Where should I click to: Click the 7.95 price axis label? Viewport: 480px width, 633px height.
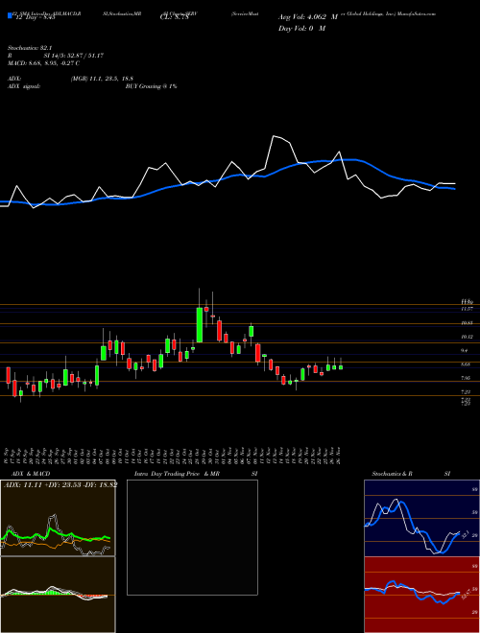(x=467, y=378)
